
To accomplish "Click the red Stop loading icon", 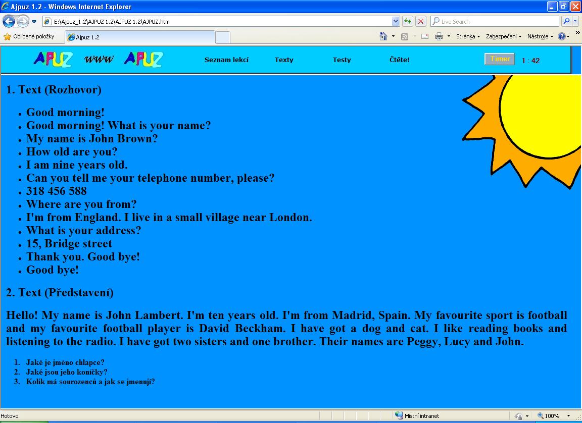I will pyautogui.click(x=420, y=22).
